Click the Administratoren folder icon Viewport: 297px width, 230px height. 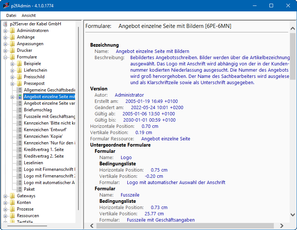[13, 30]
